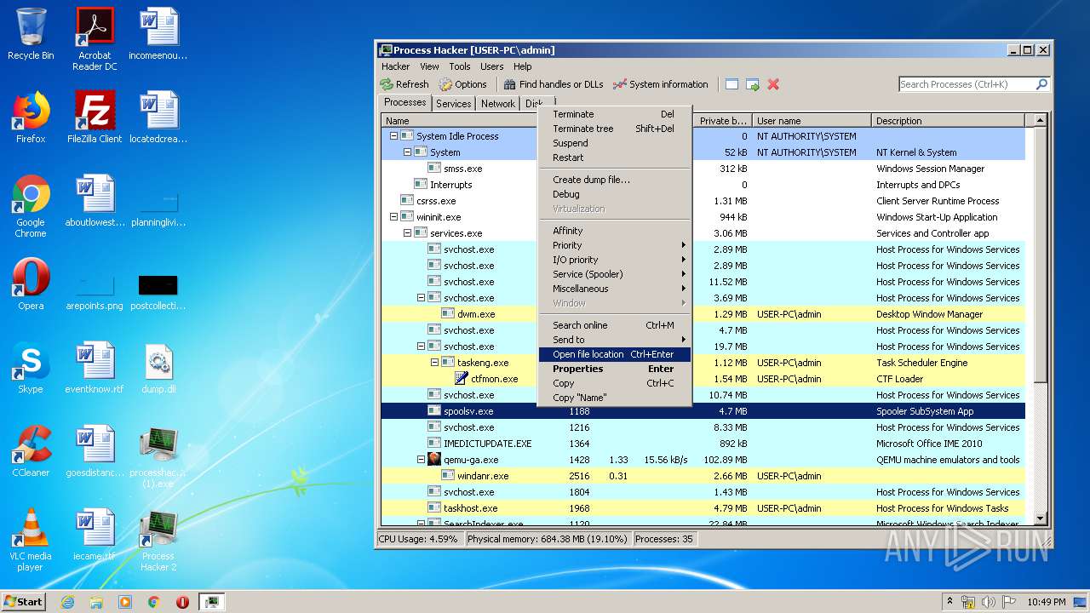Open the Hacker menu
The height and width of the screenshot is (613, 1090).
(395, 66)
